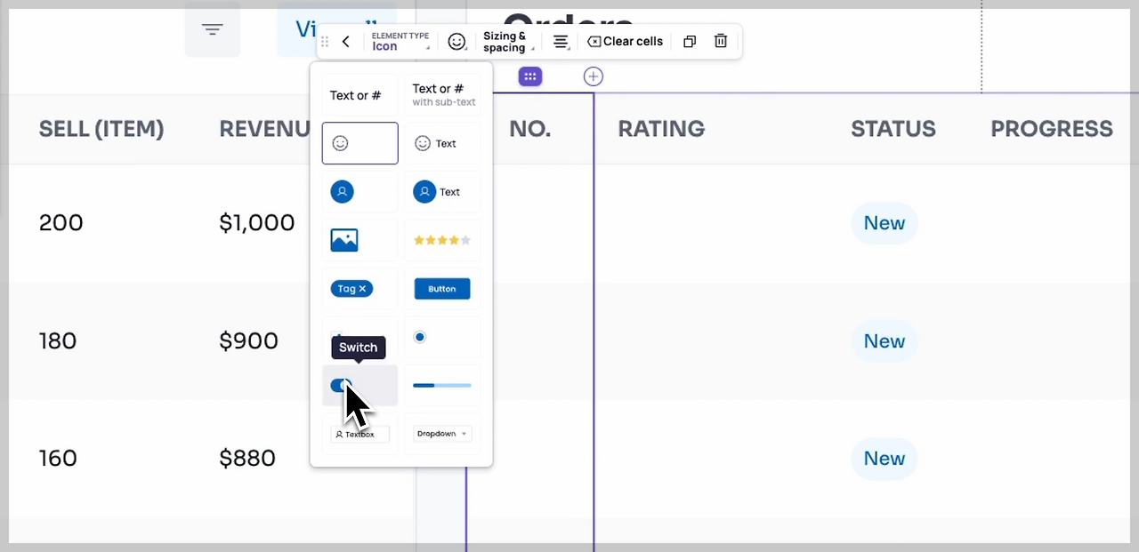Select the Tag element type

tap(359, 289)
